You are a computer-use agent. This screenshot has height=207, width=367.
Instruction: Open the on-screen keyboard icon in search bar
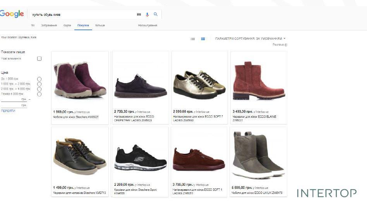click(x=139, y=14)
